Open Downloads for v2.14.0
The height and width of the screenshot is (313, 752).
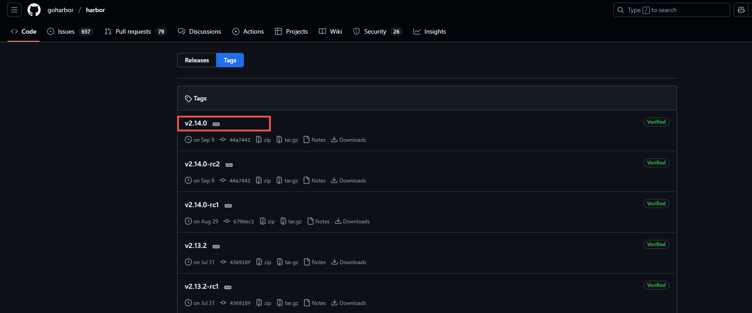pos(348,140)
